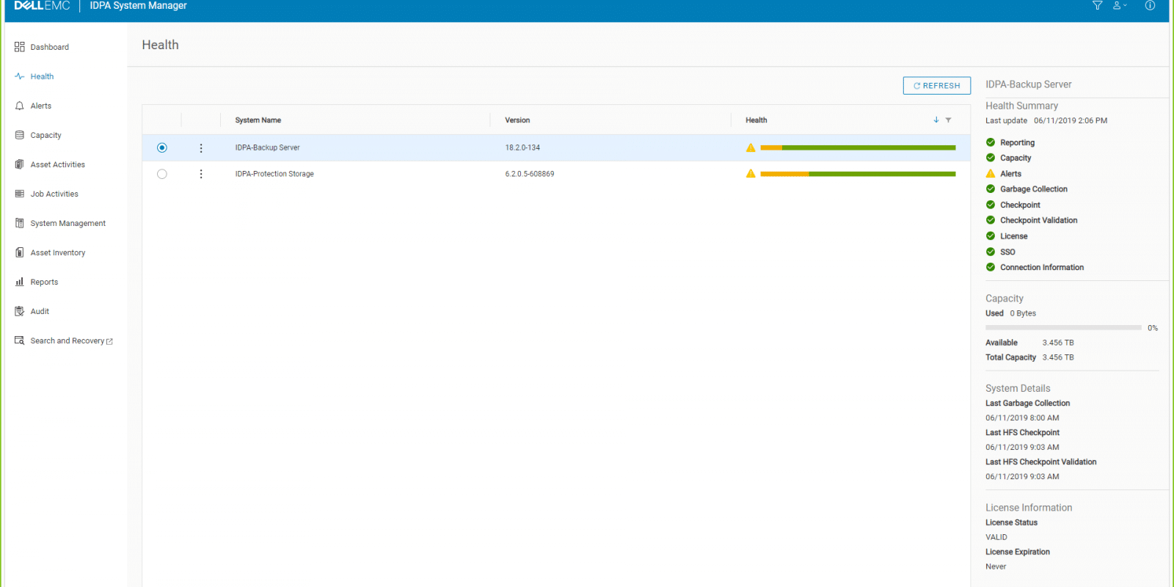Click the IDPA-Backup Server name
Screen dimensions: 1174x587
267,147
